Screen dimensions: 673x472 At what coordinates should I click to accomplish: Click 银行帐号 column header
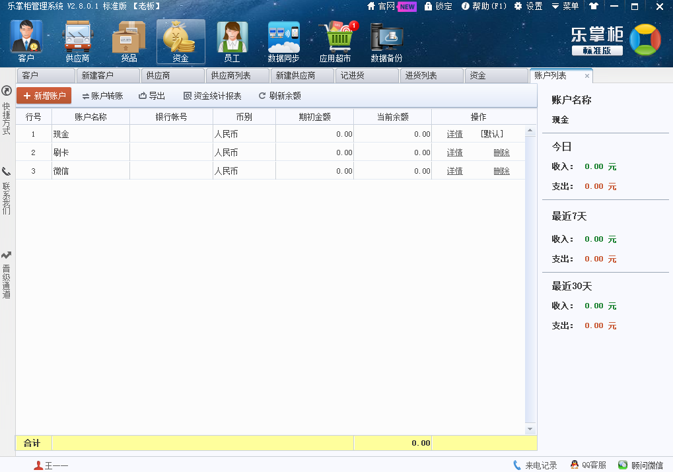click(171, 117)
